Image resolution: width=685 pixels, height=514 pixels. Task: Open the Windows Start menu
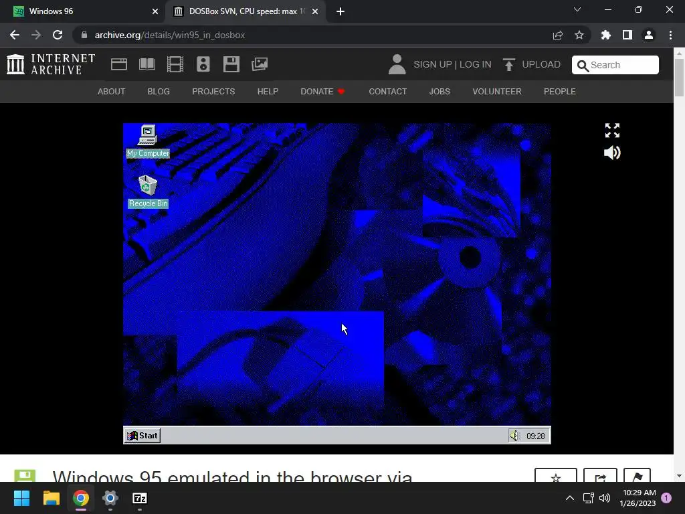pos(21,498)
